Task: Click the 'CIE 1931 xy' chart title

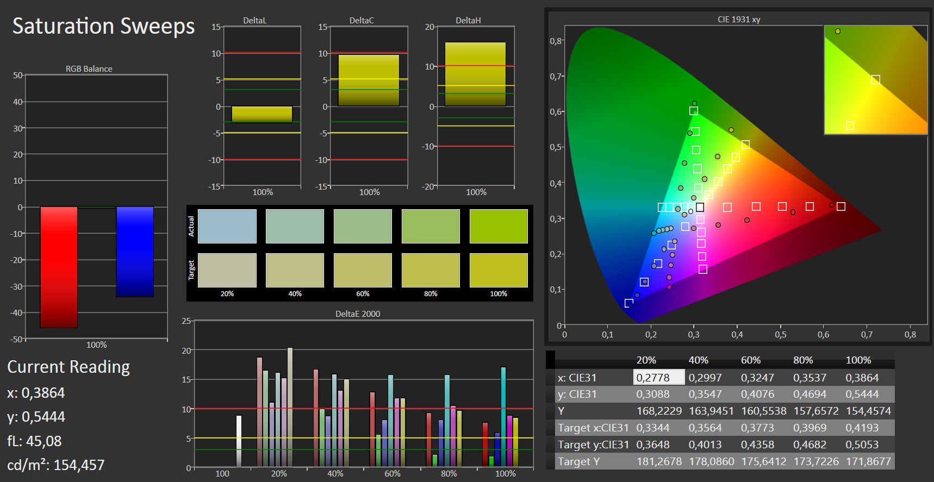Action: pyautogui.click(x=739, y=20)
